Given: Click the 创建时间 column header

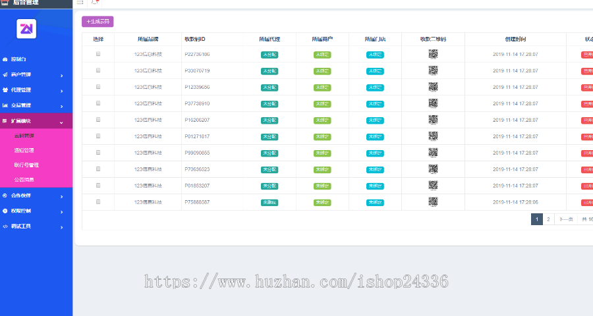Looking at the screenshot, I should click(x=515, y=39).
